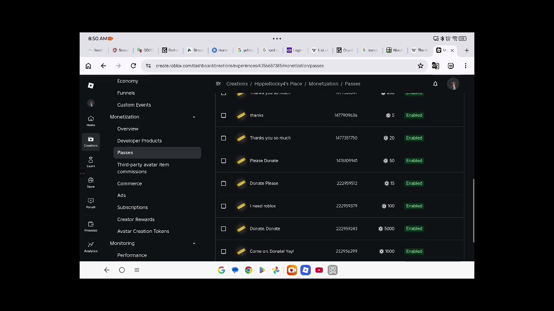Open Third-party avatar item commissions
The height and width of the screenshot is (311, 554).
coord(143,168)
